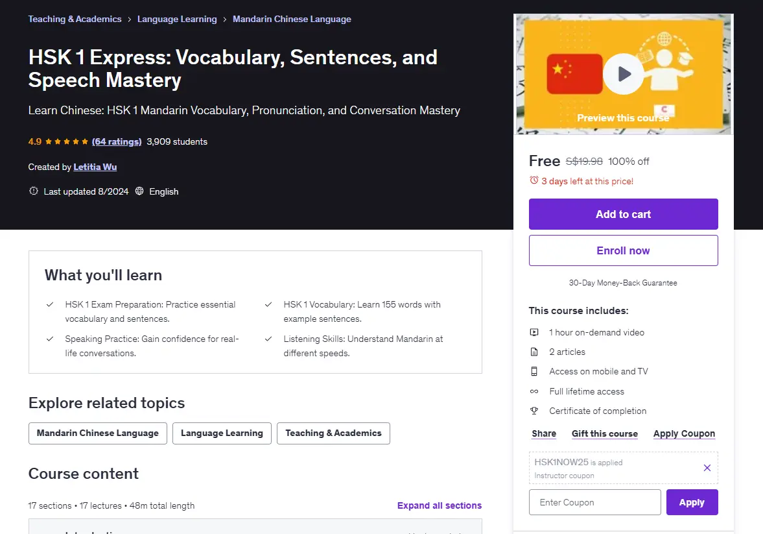The image size is (763, 534).
Task: Click the 'Last updated 8/2024' text
Action: [x=86, y=191]
